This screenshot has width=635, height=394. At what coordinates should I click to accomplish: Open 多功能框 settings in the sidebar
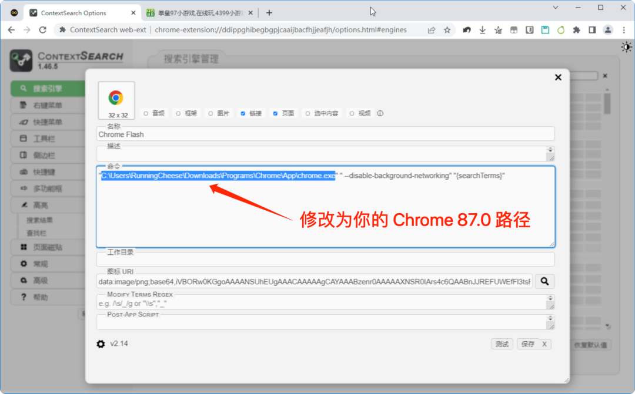pos(48,188)
